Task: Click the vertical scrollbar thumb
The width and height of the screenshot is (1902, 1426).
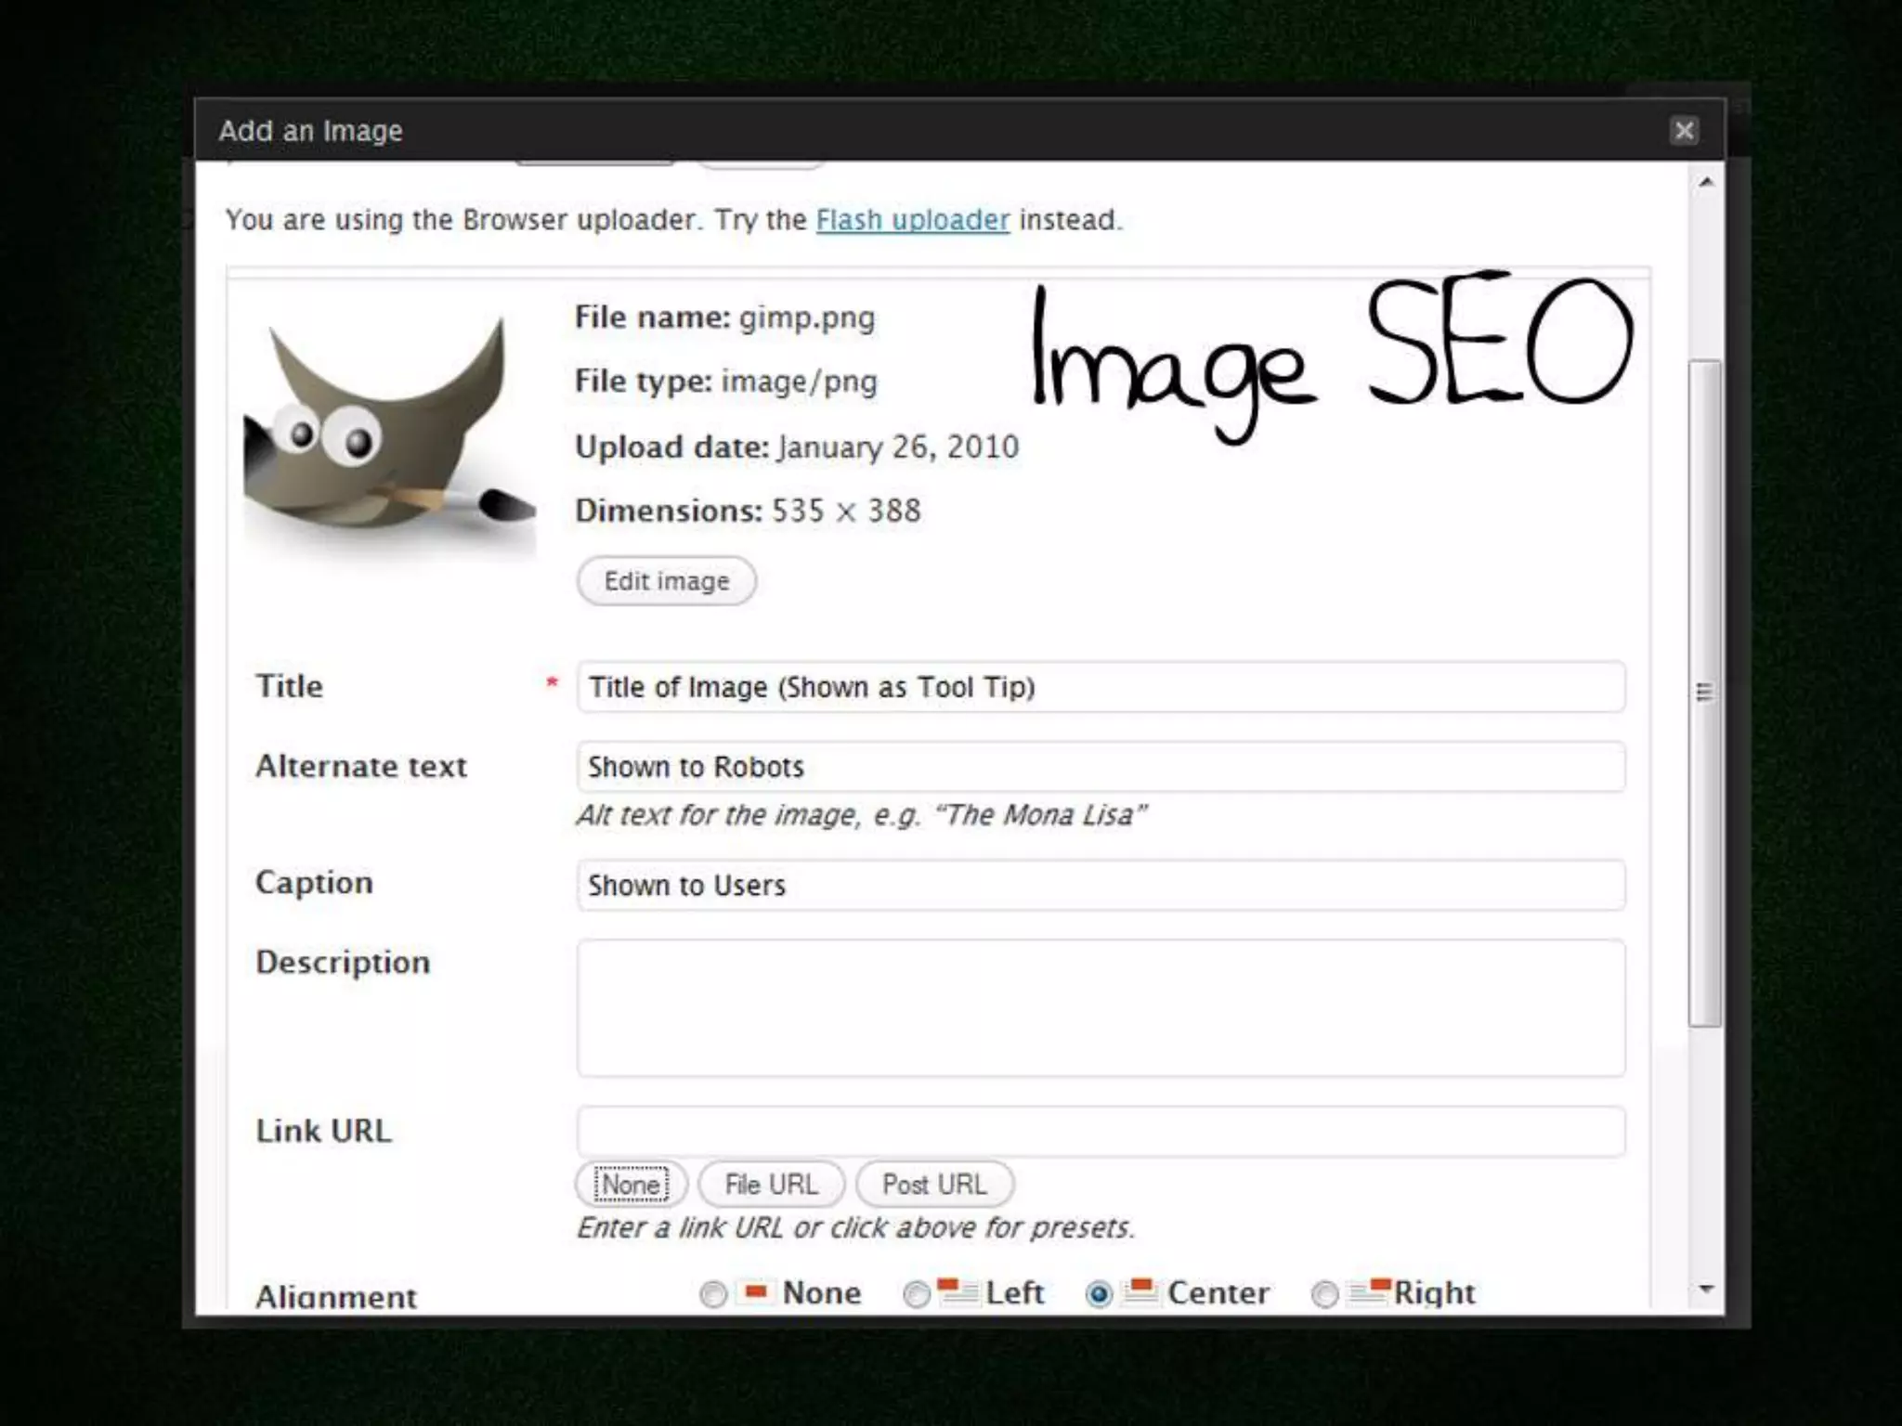Action: coord(1705,694)
